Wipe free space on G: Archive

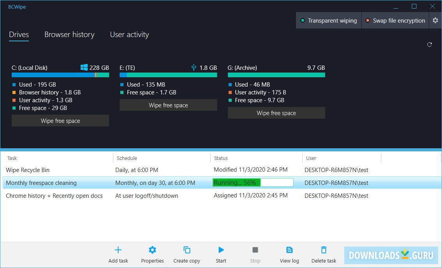click(x=276, y=113)
